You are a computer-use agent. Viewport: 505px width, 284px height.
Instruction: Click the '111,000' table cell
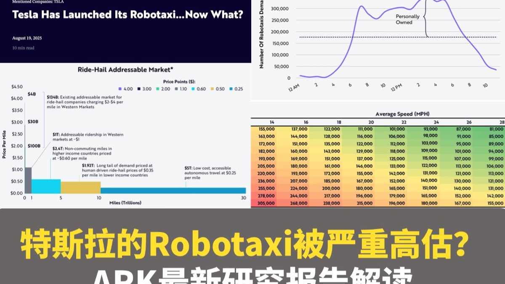[x=364, y=129]
